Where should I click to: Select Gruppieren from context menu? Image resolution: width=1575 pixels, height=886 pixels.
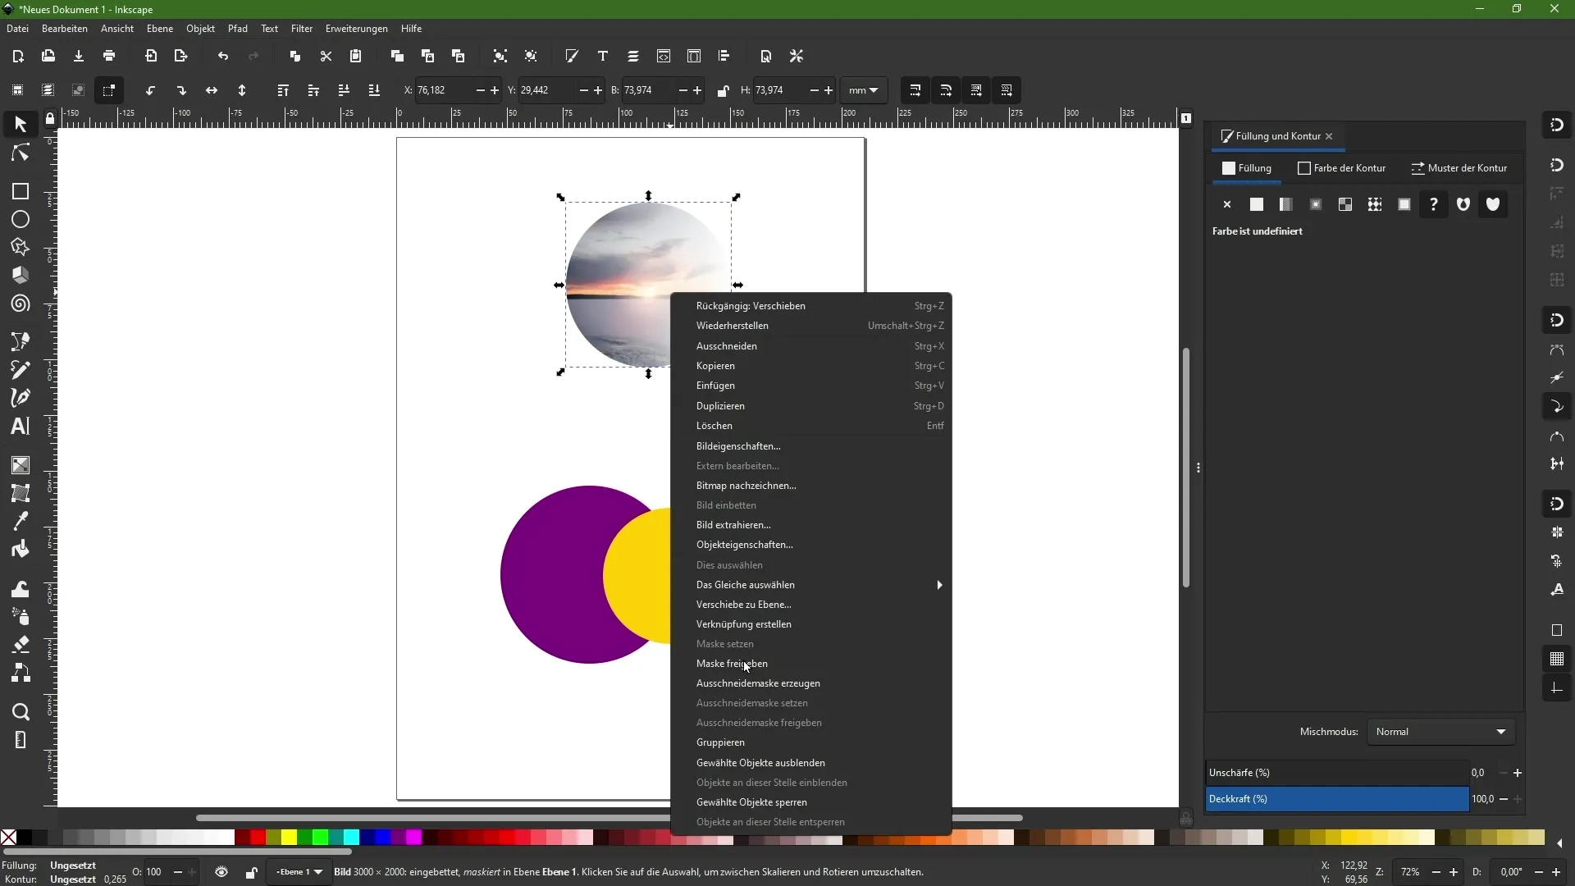pyautogui.click(x=720, y=742)
